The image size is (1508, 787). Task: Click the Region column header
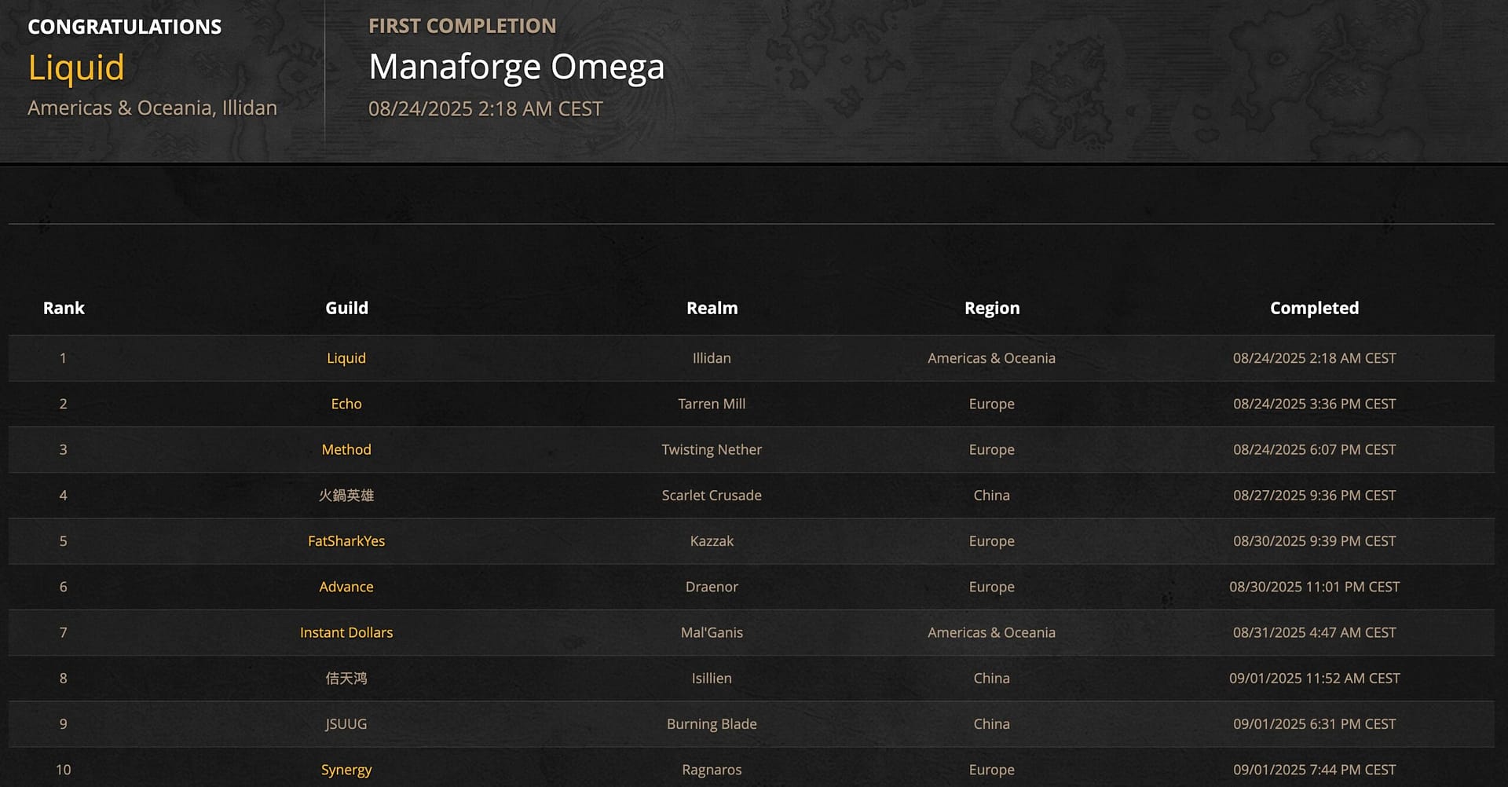click(992, 308)
